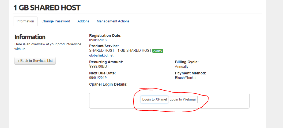Open the Change Password tab
This screenshot has height=128, width=283.
[56, 21]
